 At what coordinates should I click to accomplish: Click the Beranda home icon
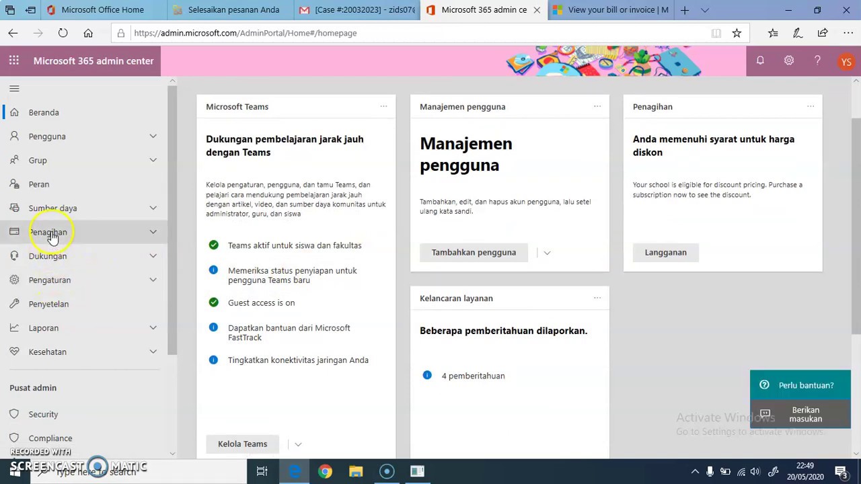pos(14,112)
